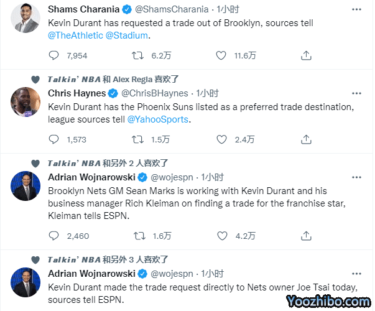The height and width of the screenshot is (311, 375).
Task: Share Chris Haynes' tweet
Action: [306, 139]
